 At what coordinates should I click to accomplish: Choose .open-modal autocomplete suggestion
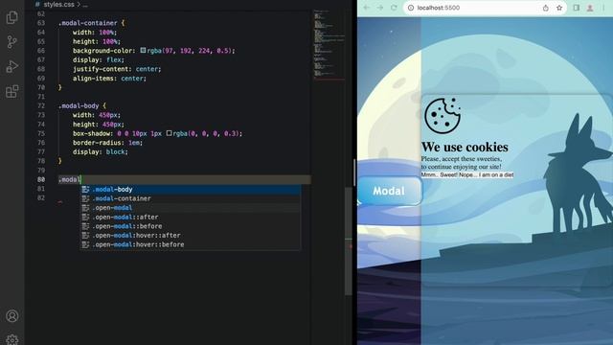191,208
